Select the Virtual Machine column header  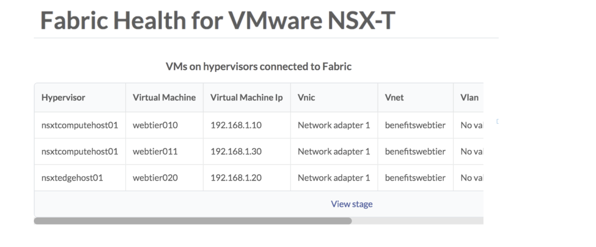(x=164, y=98)
